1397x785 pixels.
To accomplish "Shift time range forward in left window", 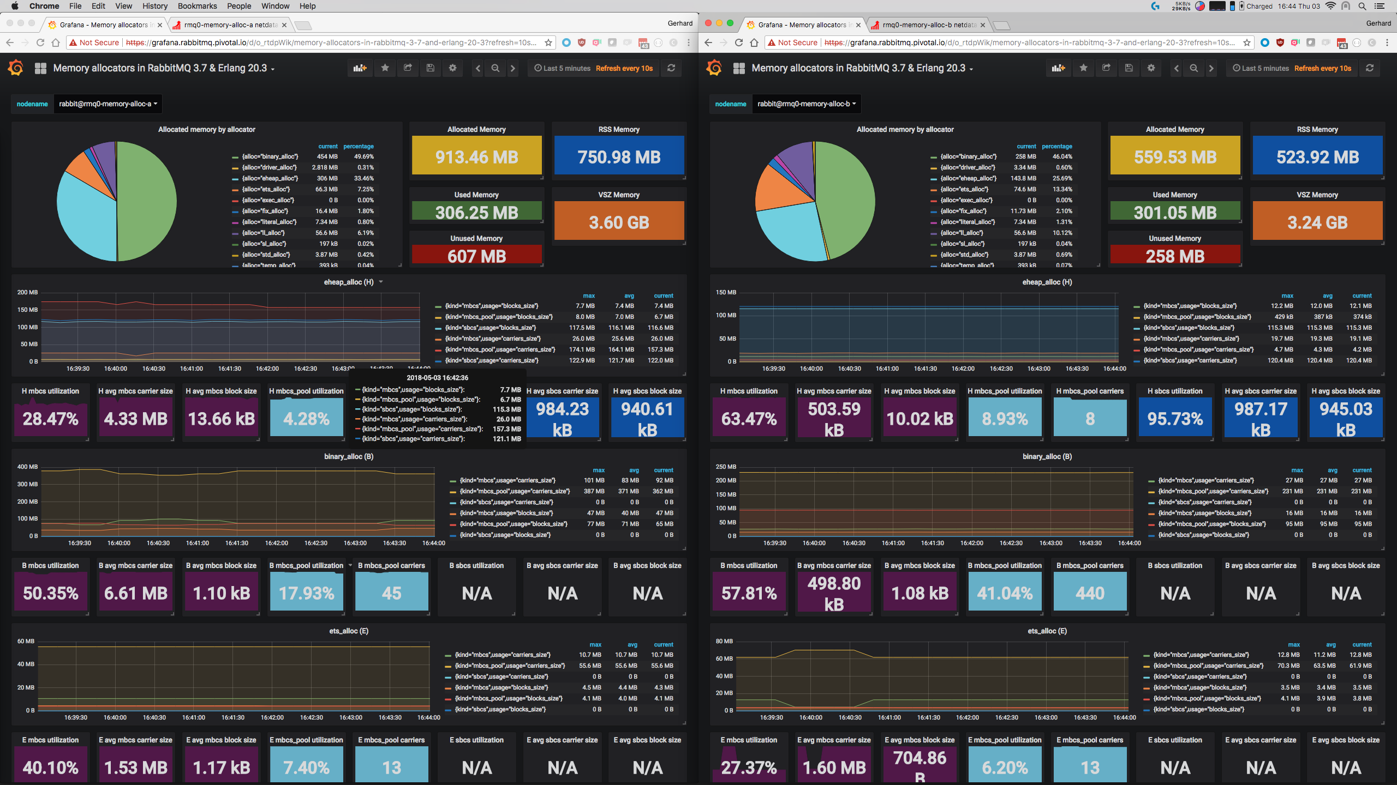I will point(512,68).
